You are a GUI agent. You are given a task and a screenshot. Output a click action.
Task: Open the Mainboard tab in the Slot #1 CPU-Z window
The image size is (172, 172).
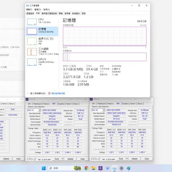coord(37,104)
